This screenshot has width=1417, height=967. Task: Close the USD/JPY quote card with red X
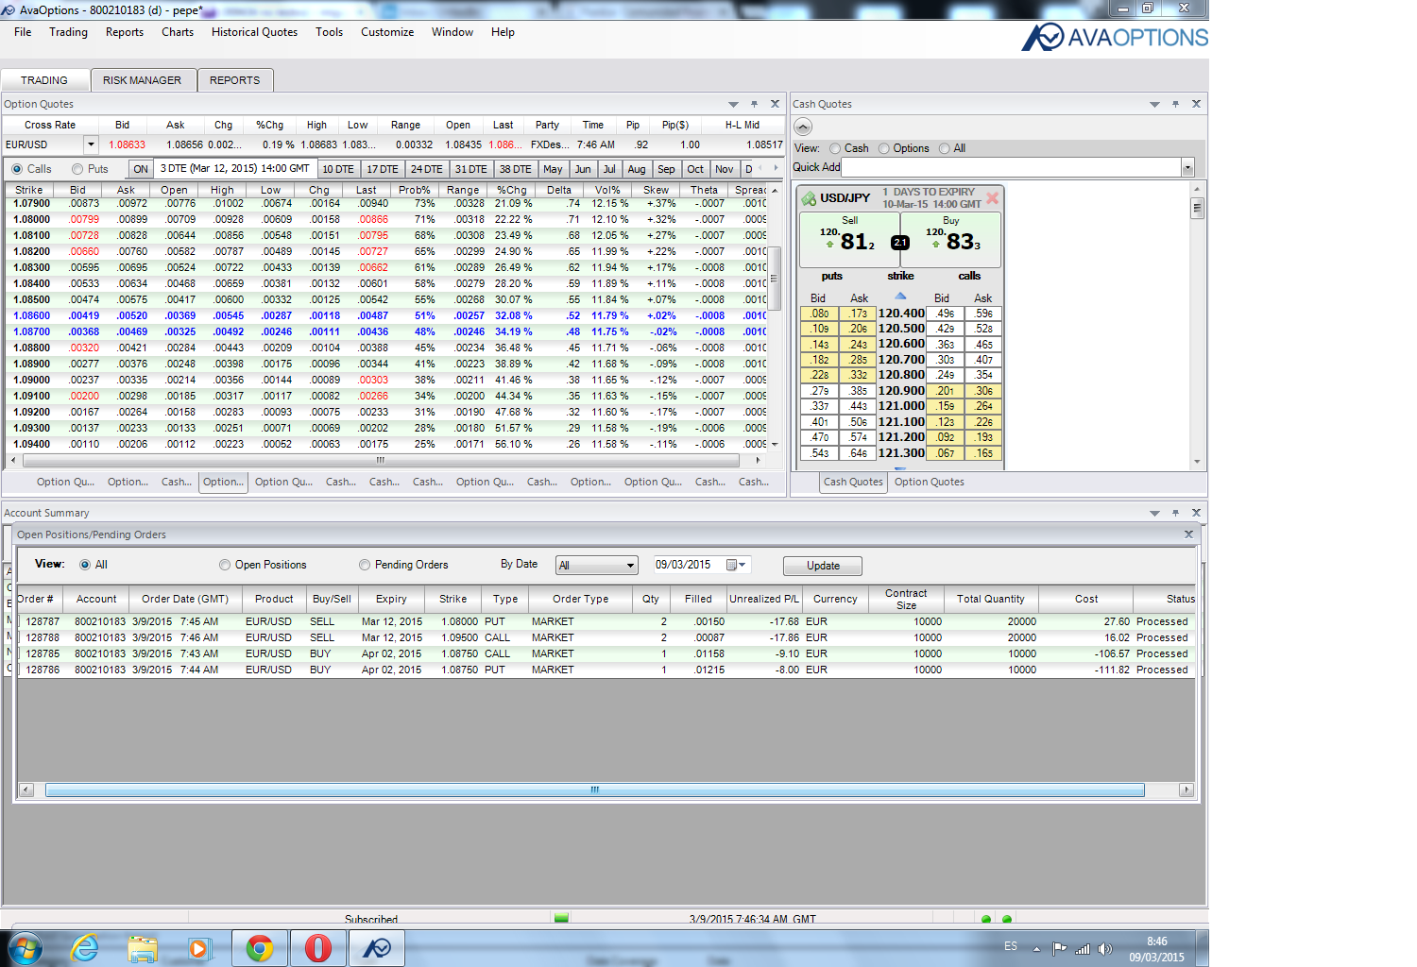pyautogui.click(x=992, y=198)
